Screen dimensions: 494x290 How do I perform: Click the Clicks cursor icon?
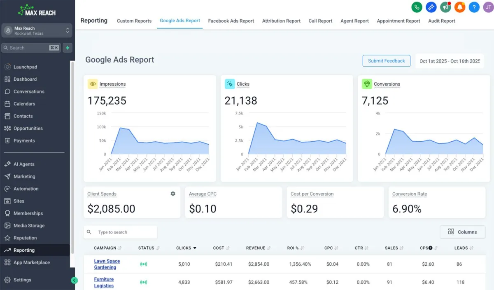coord(230,84)
